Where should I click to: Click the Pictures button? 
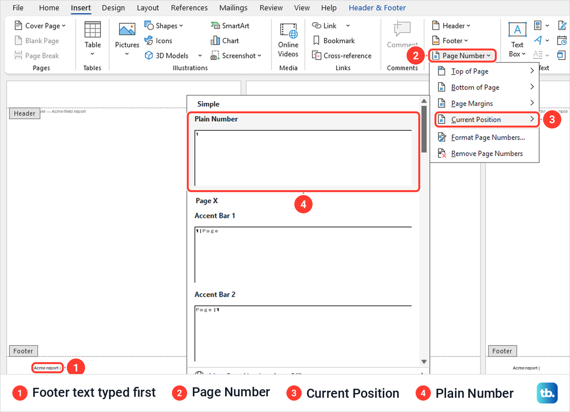127,40
